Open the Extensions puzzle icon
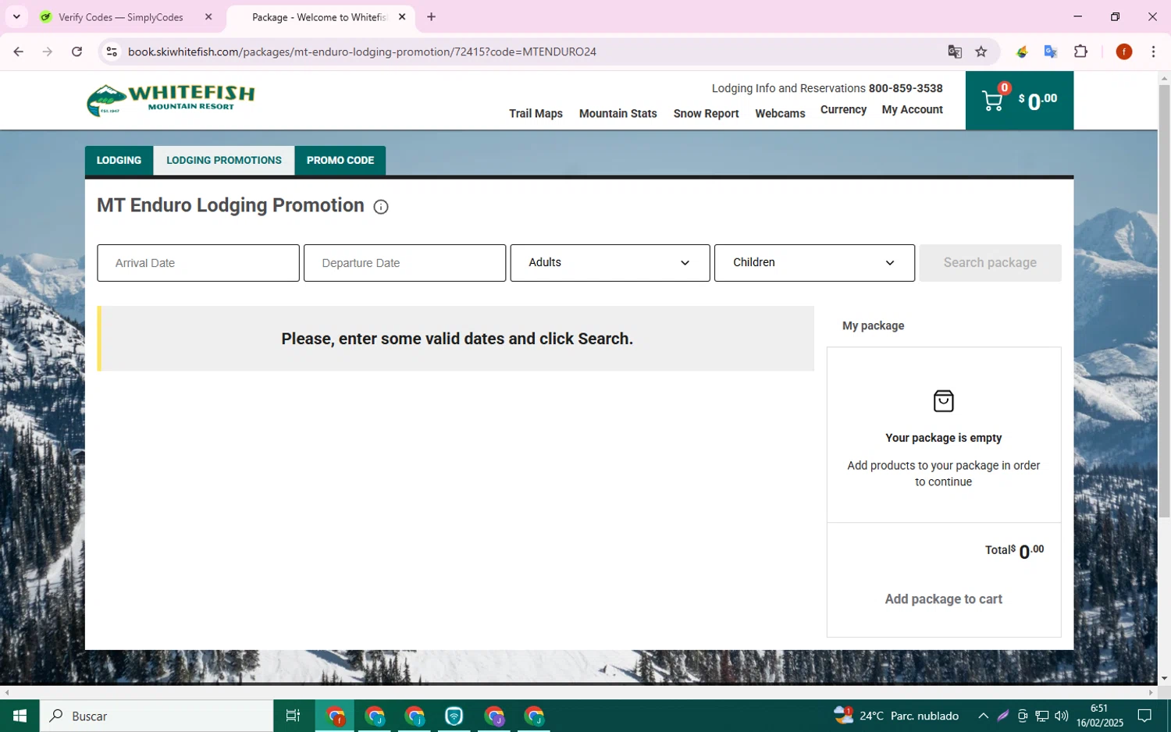Viewport: 1171px width, 732px height. 1080,52
